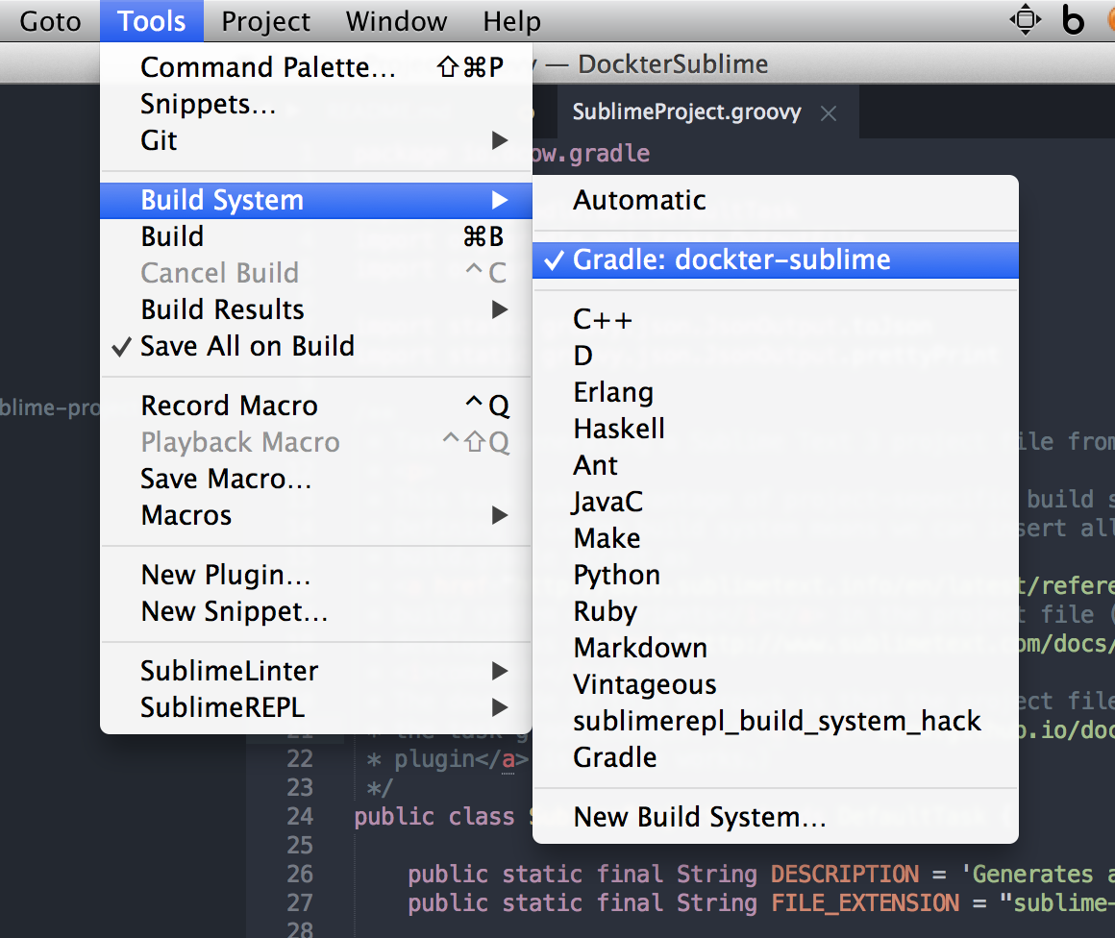Expand the SublimeLinter submenu
This screenshot has height=938, width=1115.
pyautogui.click(x=315, y=671)
